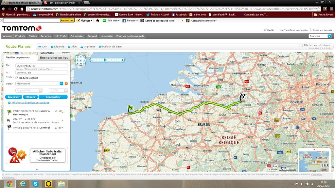
Task: Go to Où acheter menu
Action: point(77,36)
